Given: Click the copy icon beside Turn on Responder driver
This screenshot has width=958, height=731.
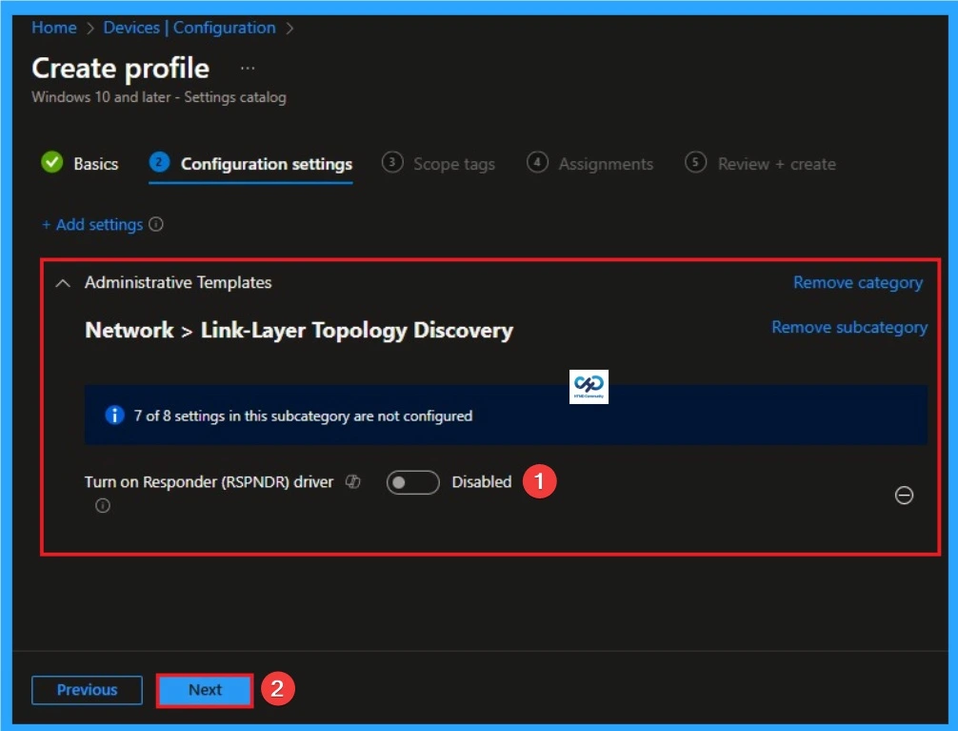Looking at the screenshot, I should click(352, 481).
